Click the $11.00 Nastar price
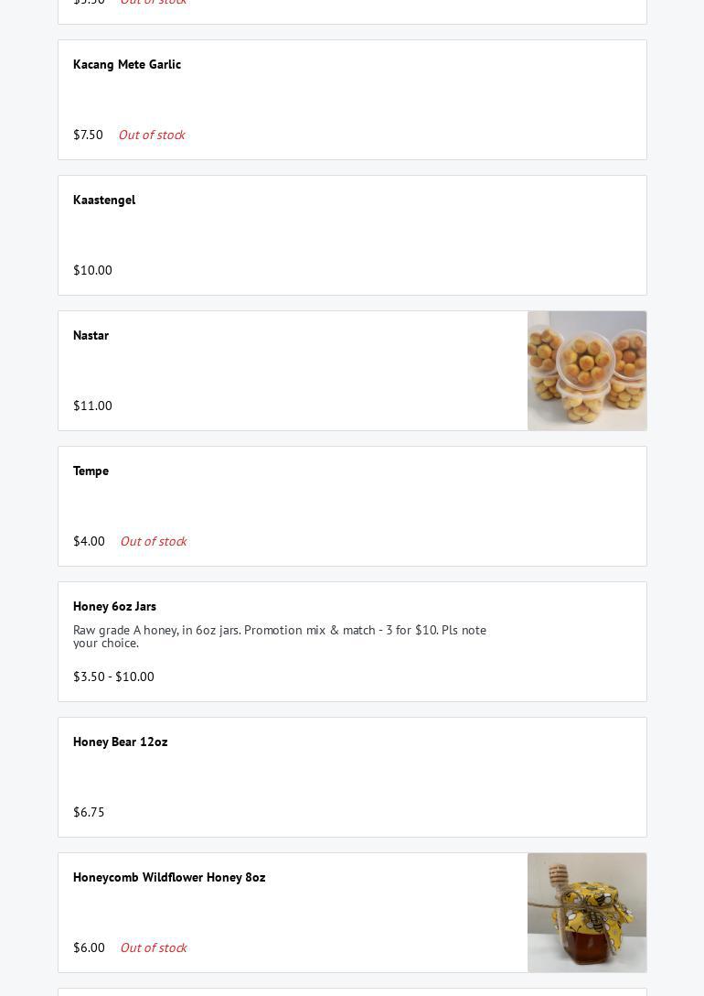 (x=92, y=406)
